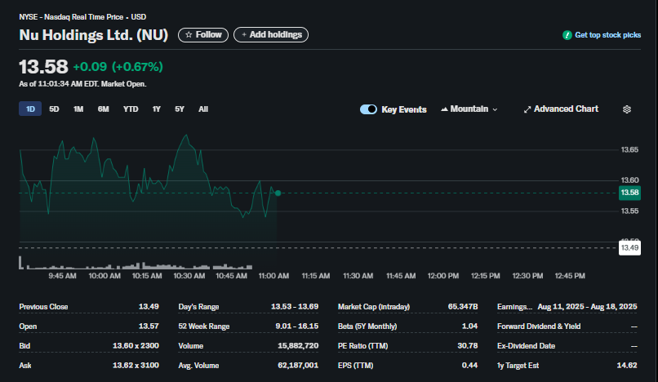The width and height of the screenshot is (658, 382).
Task: Click the Ex-Dividend Date label
Action: [527, 346]
